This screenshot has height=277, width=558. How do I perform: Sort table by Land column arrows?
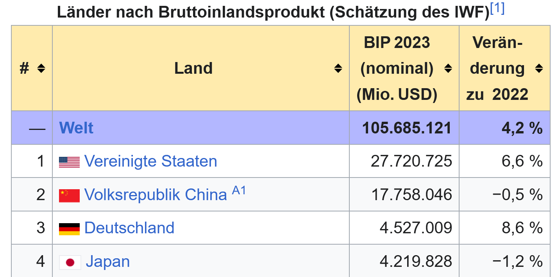pos(338,69)
